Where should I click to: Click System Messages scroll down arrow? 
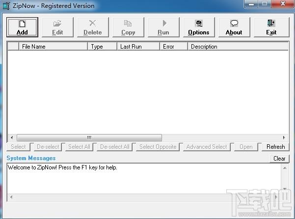coord(285,189)
